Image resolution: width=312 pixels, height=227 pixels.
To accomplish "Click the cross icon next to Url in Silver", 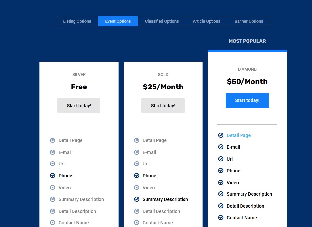I will (53, 164).
